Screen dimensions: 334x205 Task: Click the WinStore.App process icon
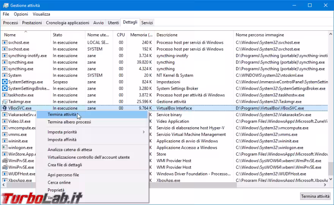click(x=5, y=154)
